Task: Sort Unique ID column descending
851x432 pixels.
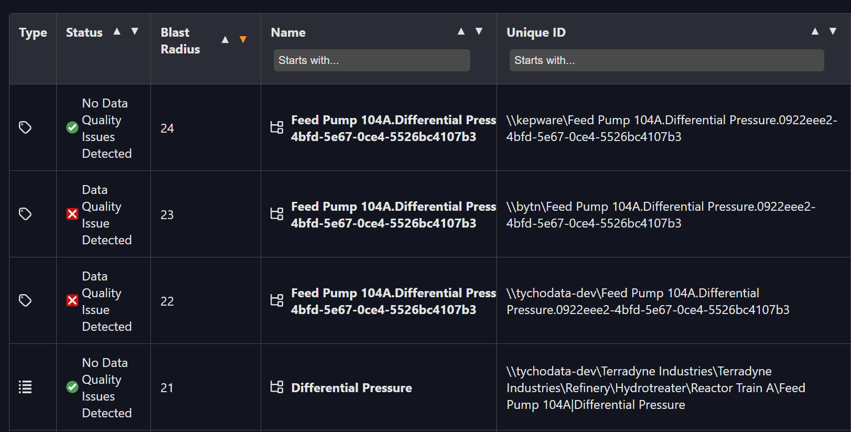Action: point(833,31)
